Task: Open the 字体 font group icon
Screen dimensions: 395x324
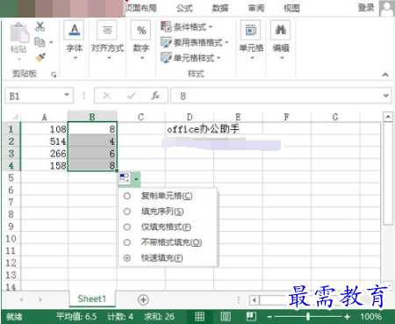Action: pyautogui.click(x=75, y=30)
